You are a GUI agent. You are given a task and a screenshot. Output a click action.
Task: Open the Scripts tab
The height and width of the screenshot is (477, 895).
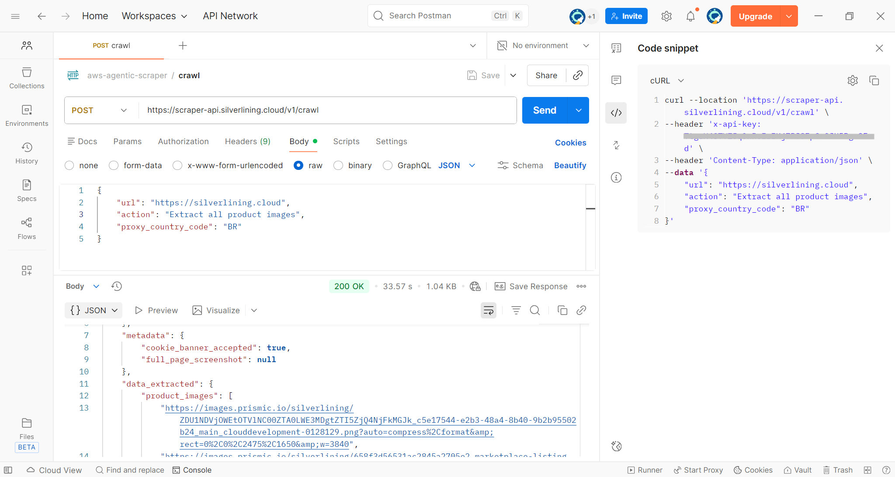coord(346,142)
